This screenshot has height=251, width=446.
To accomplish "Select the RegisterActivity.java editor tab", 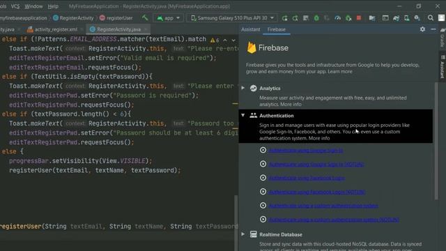I will tap(118, 29).
